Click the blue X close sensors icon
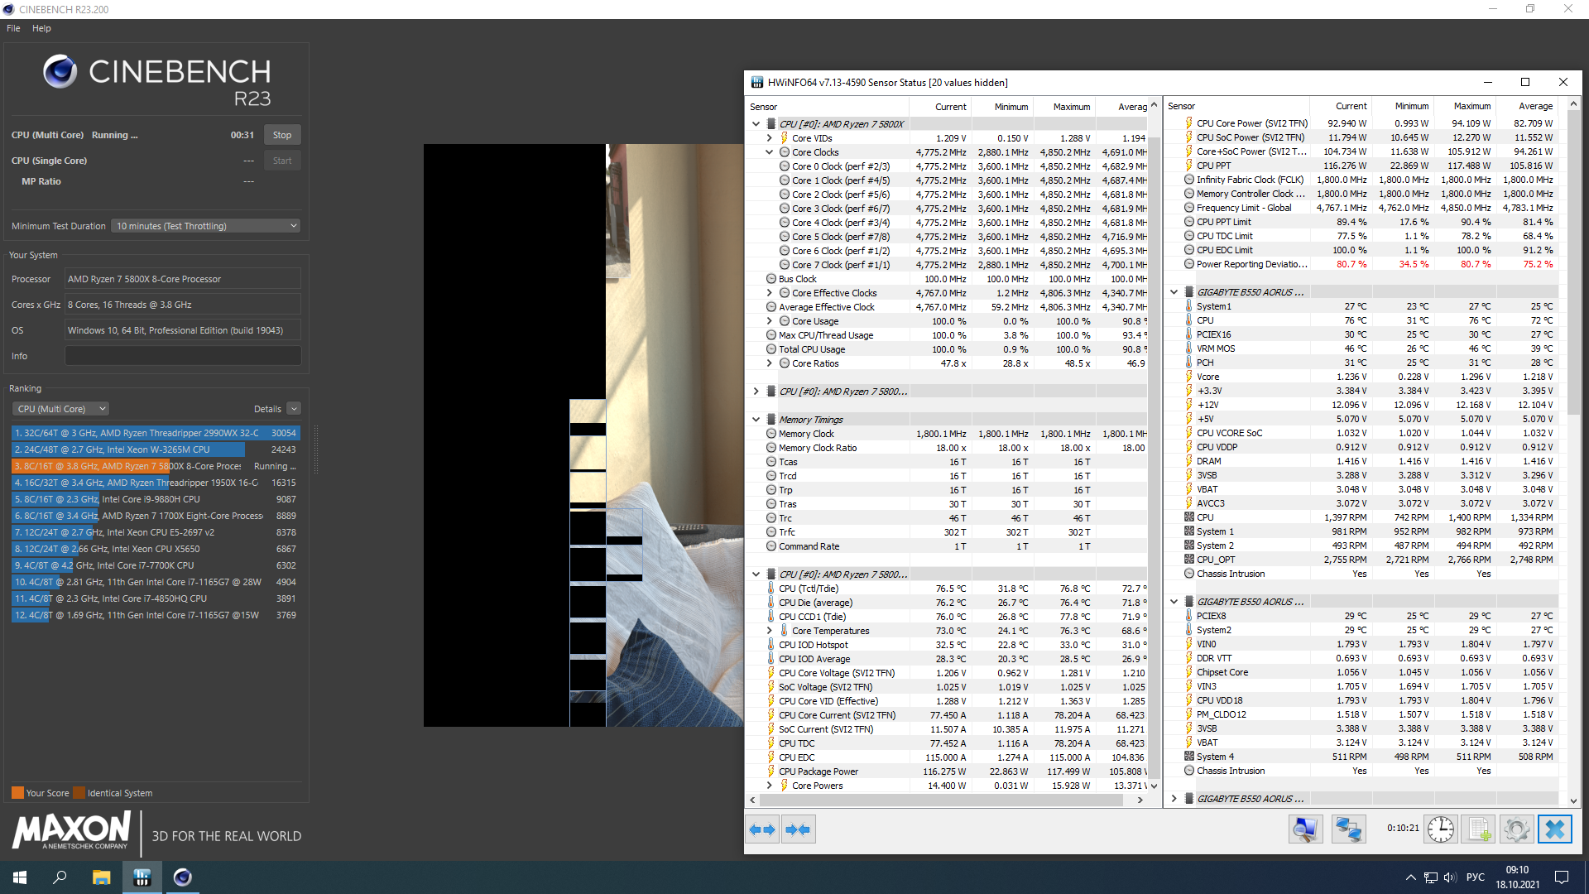1589x894 pixels. [1554, 829]
